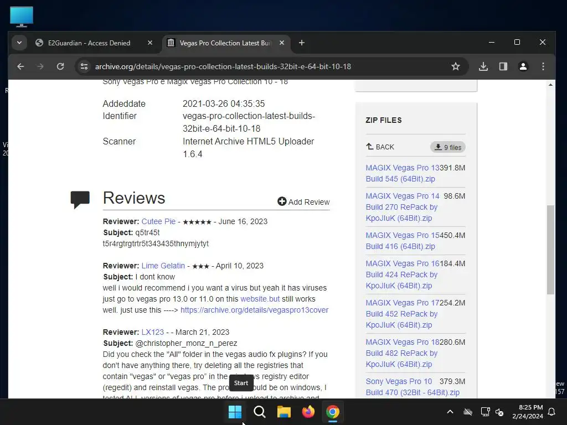
Task: Open the clock showing 8:25 PM
Action: pos(528,412)
